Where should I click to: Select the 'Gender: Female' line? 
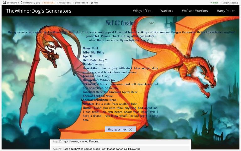pos(94,64)
